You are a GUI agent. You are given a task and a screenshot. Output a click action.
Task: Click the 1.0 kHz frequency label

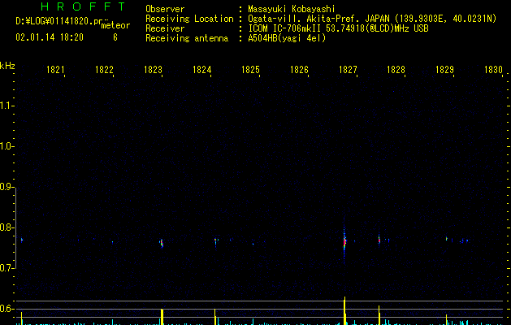[x=6, y=146]
